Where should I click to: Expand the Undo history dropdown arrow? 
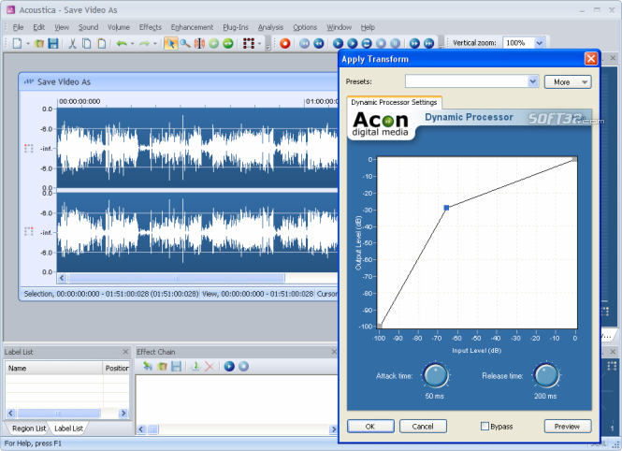point(133,44)
